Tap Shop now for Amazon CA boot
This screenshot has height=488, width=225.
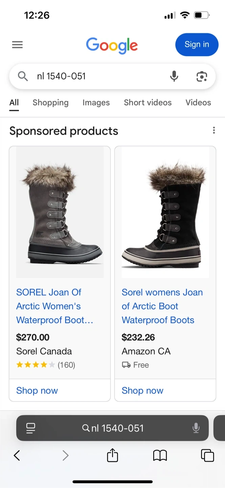pyautogui.click(x=142, y=390)
